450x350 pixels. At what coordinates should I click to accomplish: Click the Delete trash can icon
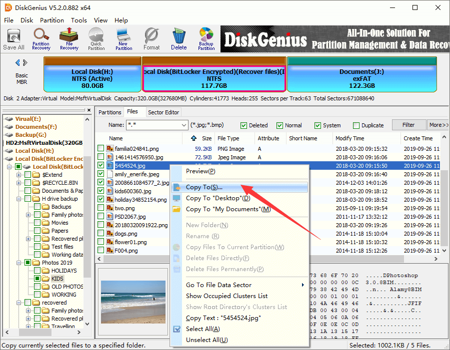point(178,39)
